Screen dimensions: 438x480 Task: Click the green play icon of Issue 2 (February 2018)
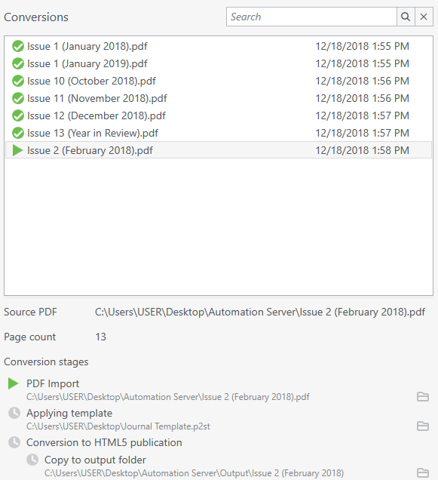(x=18, y=150)
